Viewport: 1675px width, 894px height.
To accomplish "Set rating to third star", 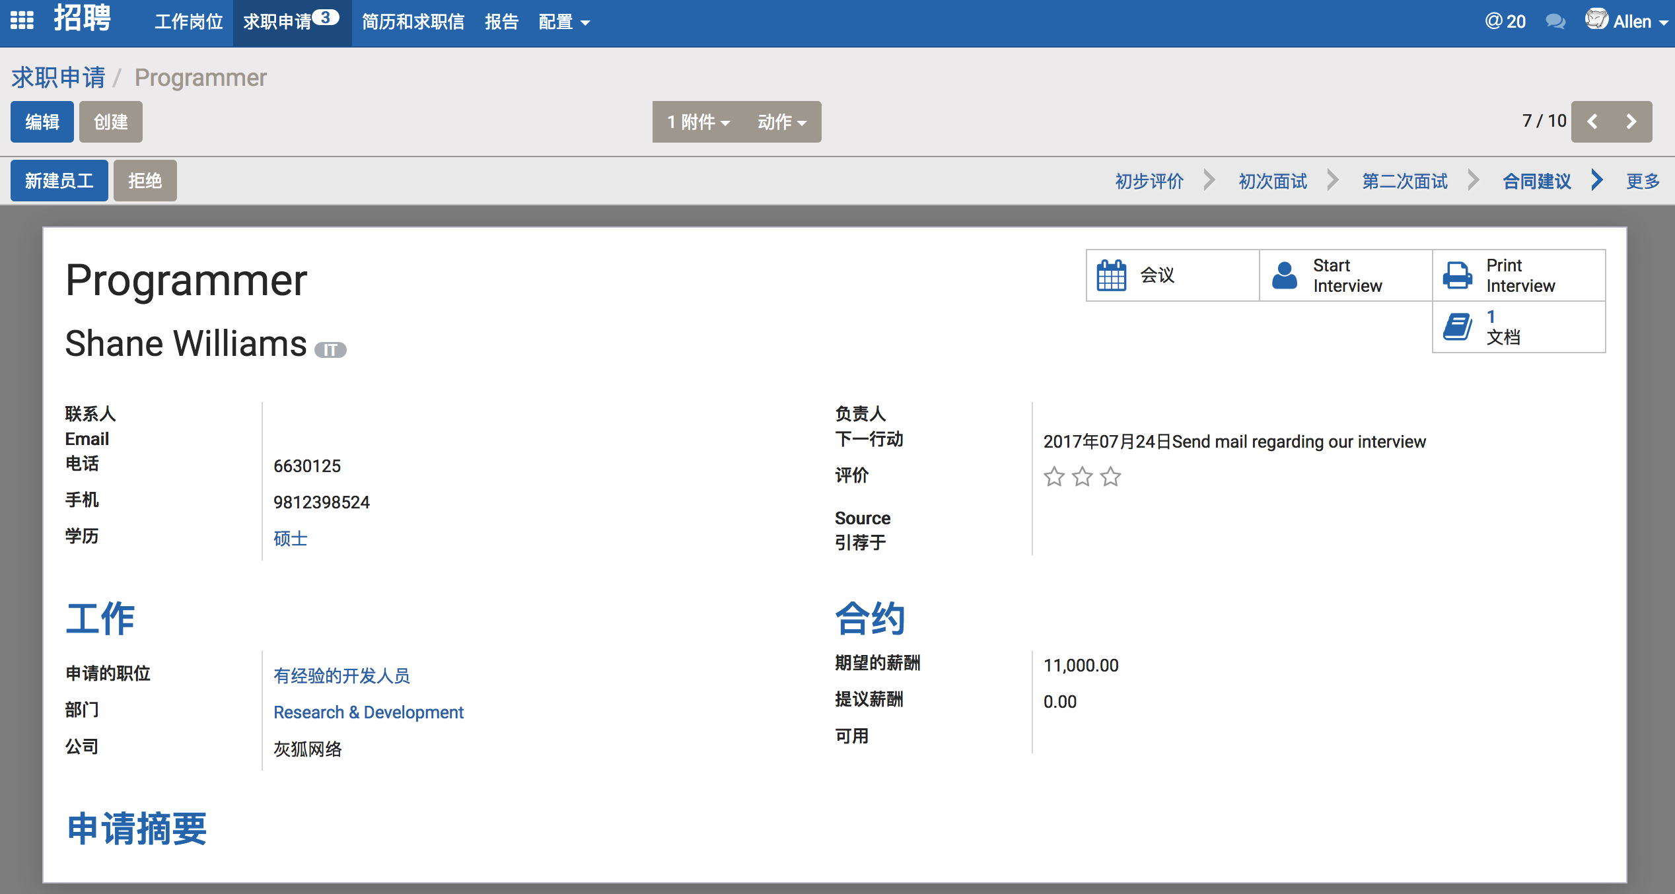I will click(x=1111, y=476).
